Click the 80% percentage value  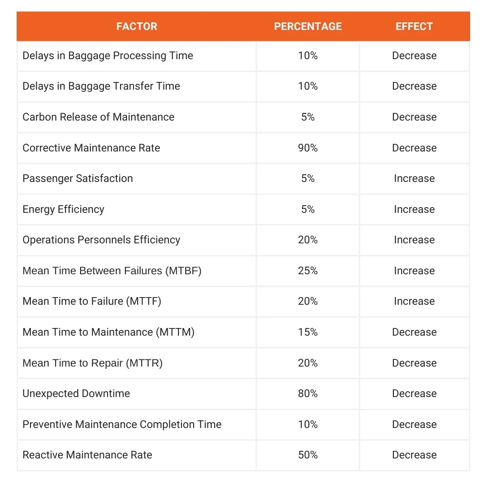tap(308, 393)
